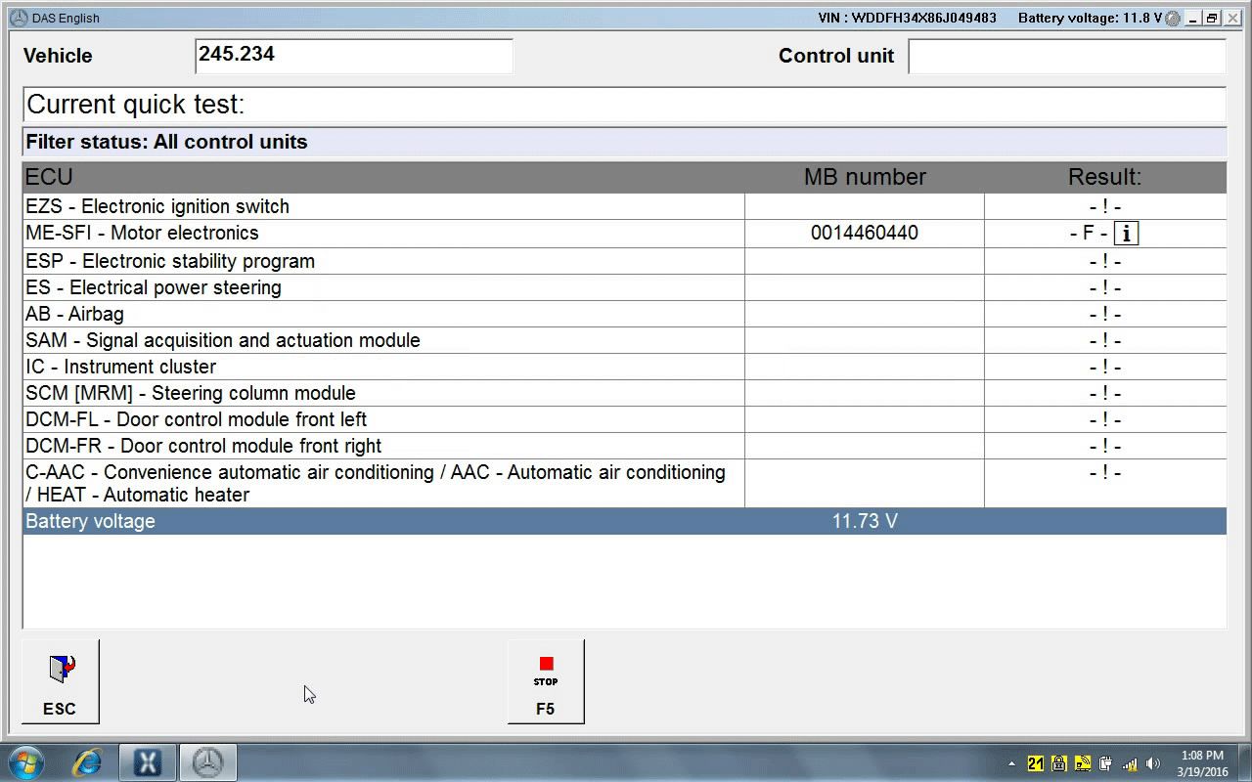Click the info icon beside ME-SFI result
The height and width of the screenshot is (782, 1252).
pos(1126,234)
